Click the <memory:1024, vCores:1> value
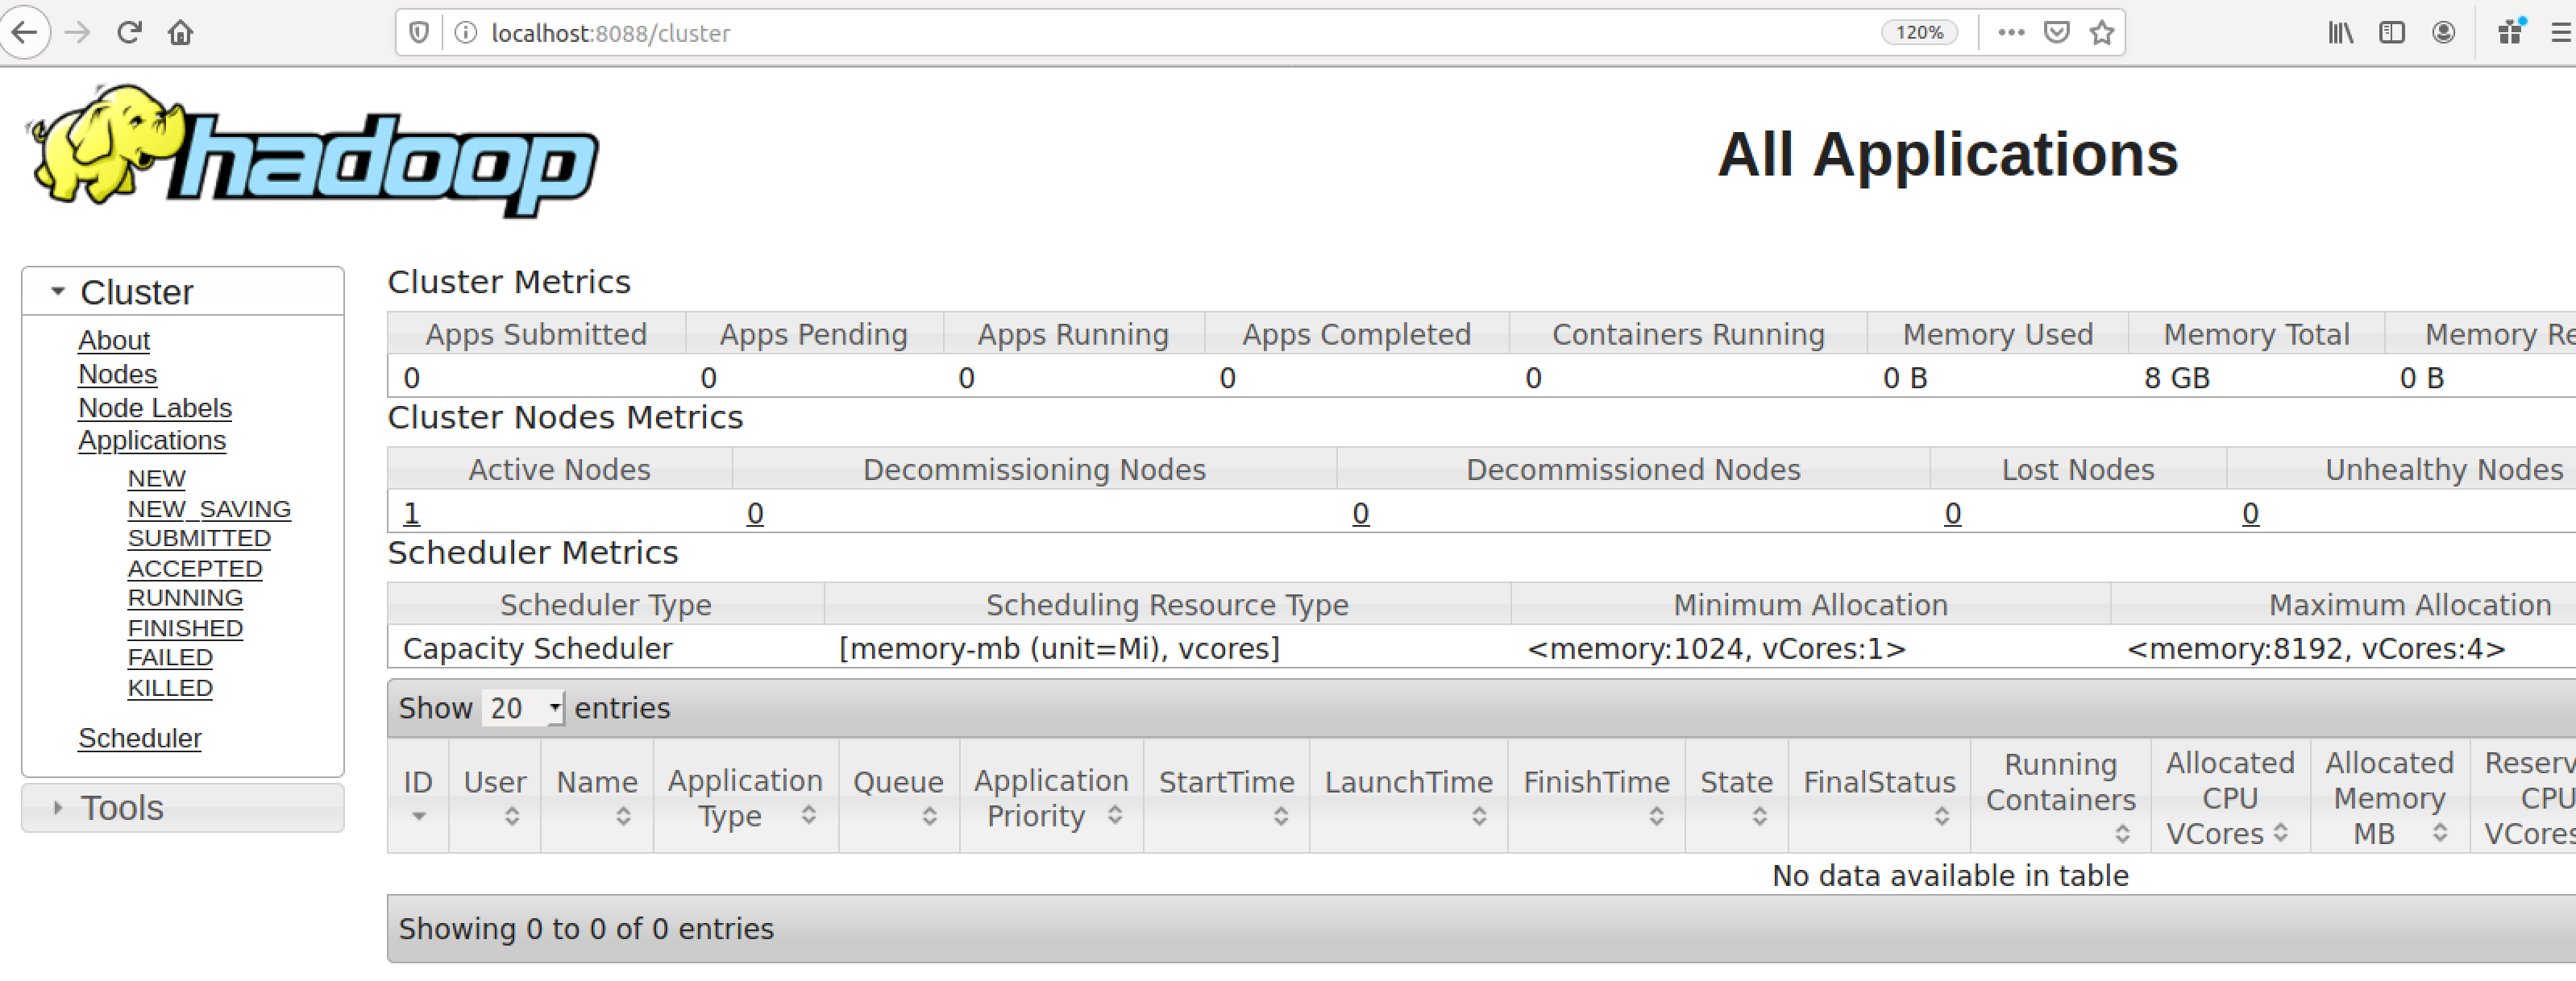 click(1716, 648)
